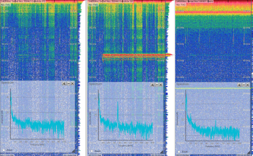The image size is (253, 156).
Task: Click the Spectrum title in Gondola SB overlay
Action: click(95, 84)
